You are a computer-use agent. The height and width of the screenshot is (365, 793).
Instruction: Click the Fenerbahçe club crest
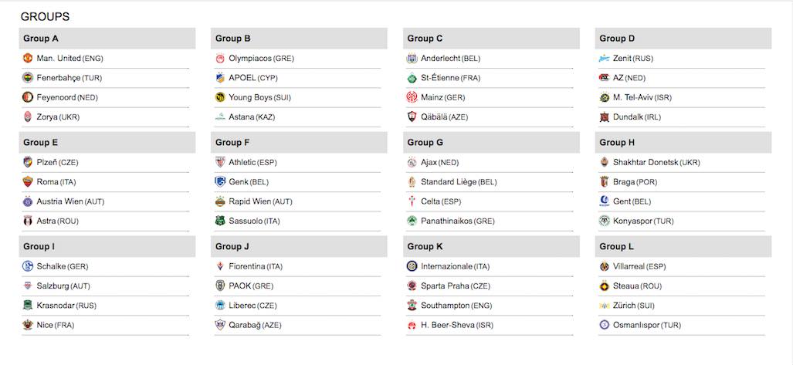(x=27, y=78)
